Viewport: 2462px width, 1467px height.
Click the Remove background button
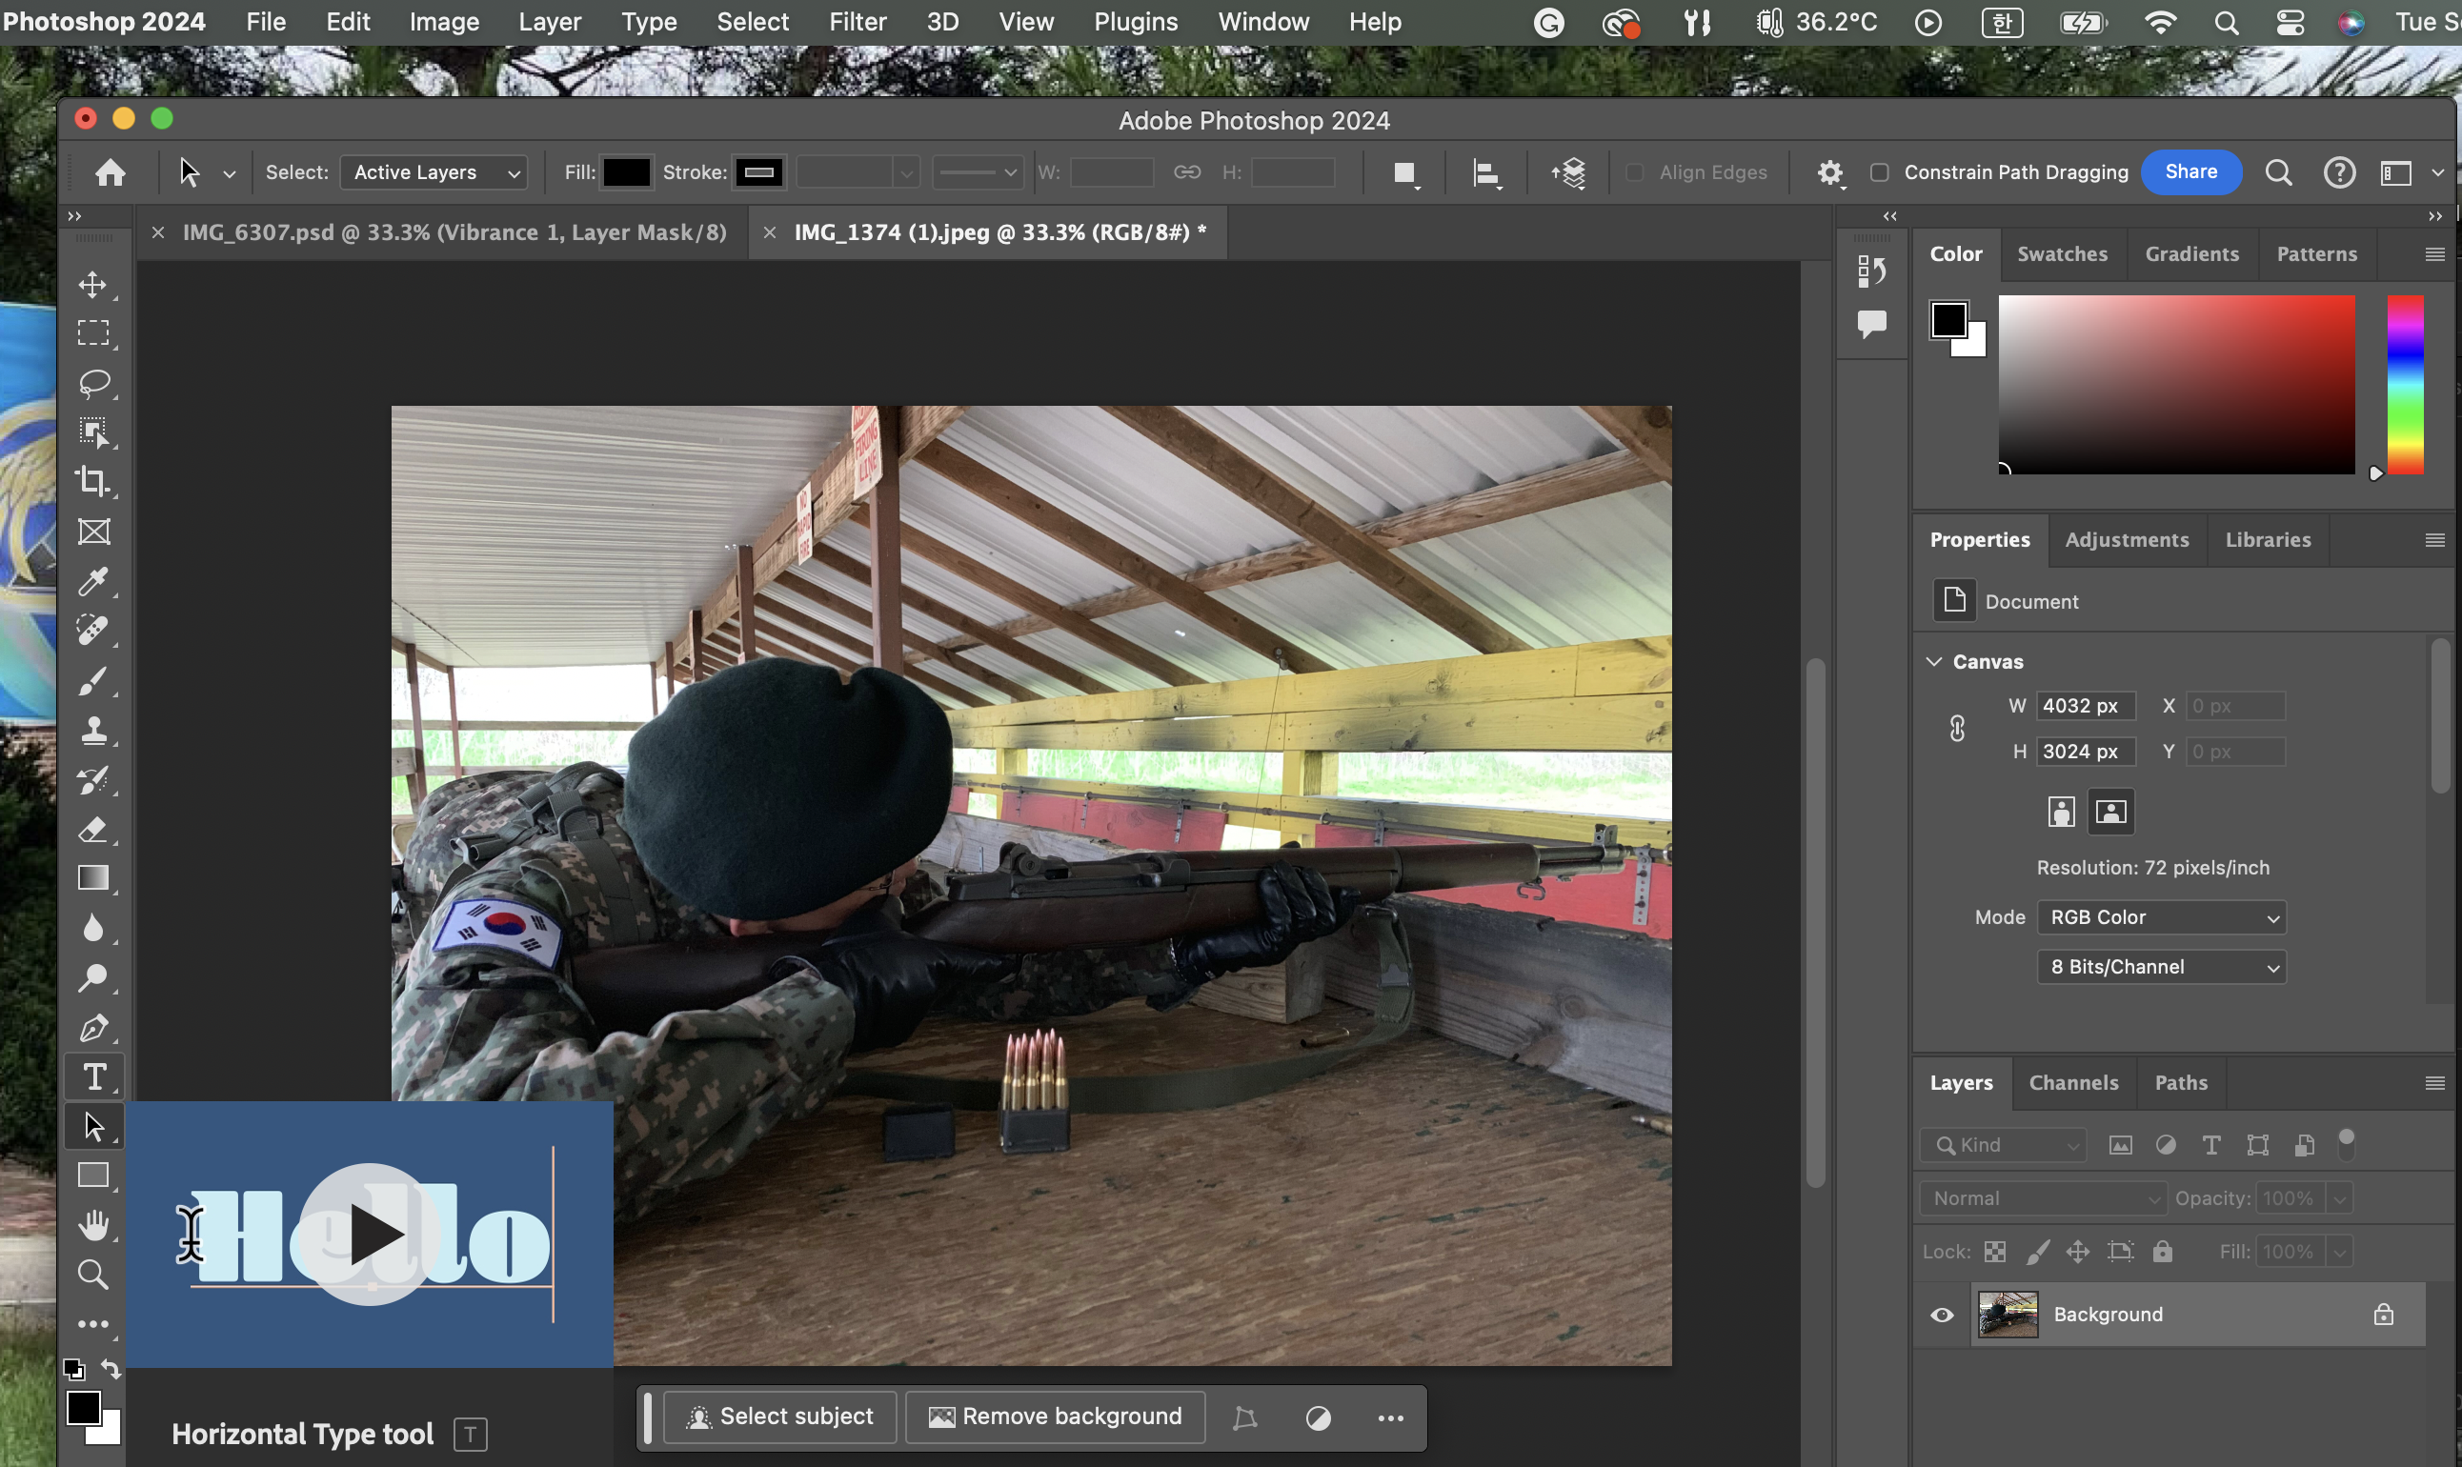(x=1055, y=1417)
